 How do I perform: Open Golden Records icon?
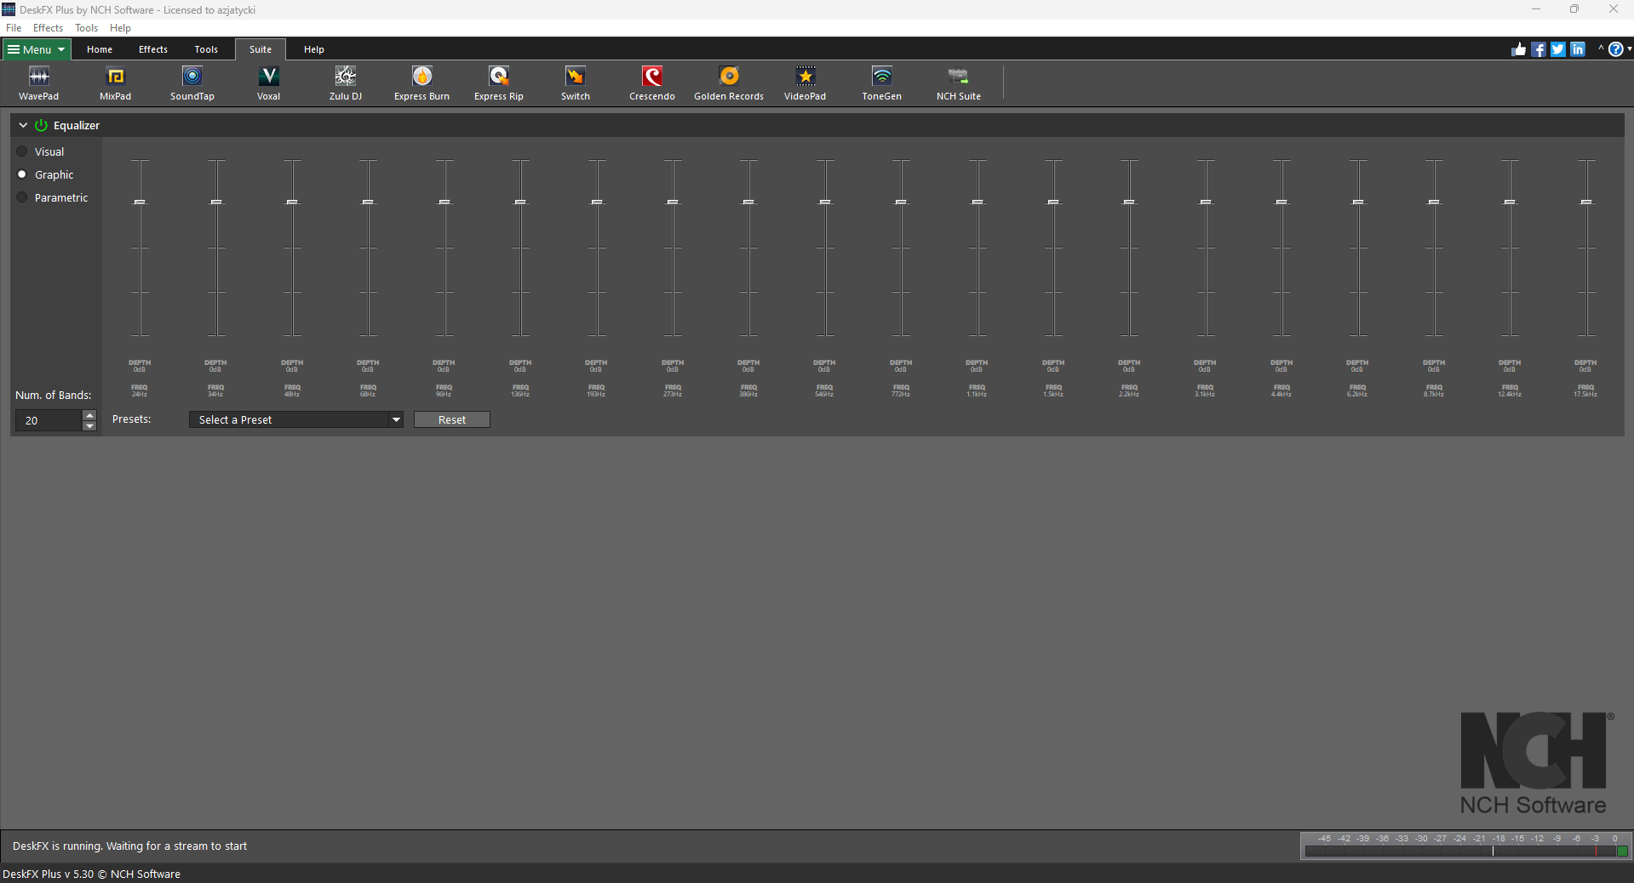729,83
